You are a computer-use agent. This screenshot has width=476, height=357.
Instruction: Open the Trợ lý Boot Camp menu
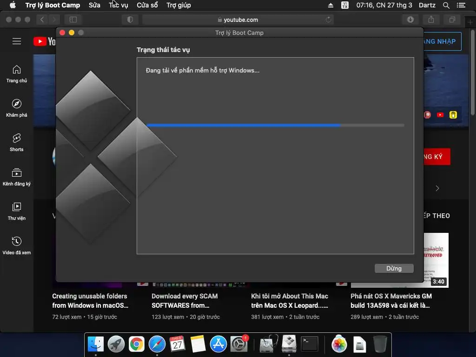pos(53,5)
